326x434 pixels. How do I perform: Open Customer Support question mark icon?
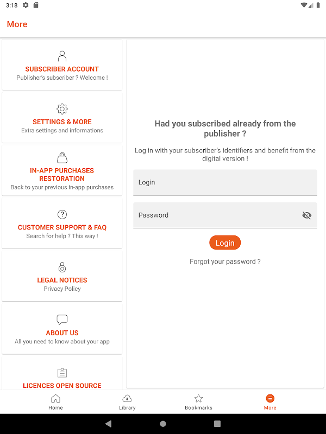click(x=62, y=214)
